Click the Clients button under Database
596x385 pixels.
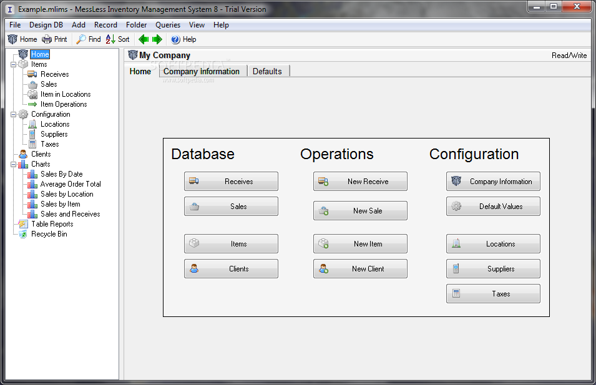[231, 269]
